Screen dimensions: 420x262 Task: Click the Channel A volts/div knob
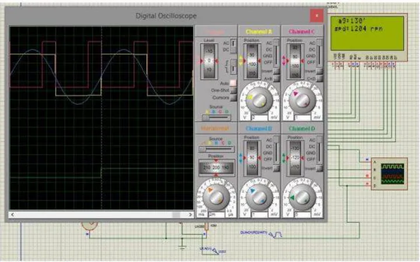(x=259, y=100)
